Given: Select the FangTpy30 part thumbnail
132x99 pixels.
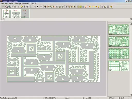Looking at the screenshot, I should [x=16, y=14].
